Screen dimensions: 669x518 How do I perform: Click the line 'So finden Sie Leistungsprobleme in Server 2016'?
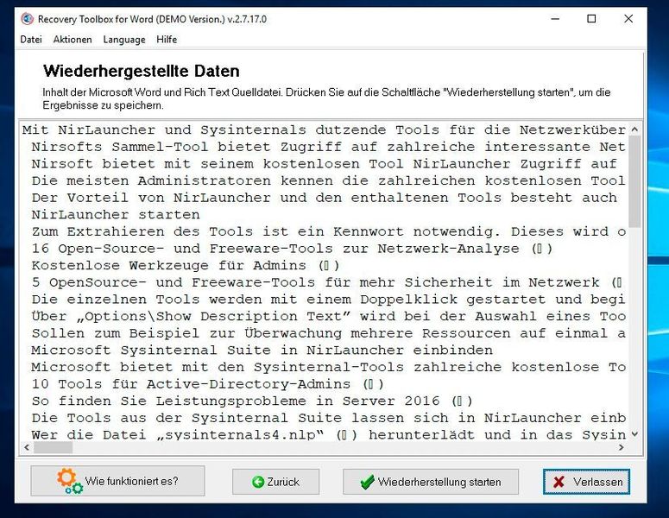click(252, 401)
